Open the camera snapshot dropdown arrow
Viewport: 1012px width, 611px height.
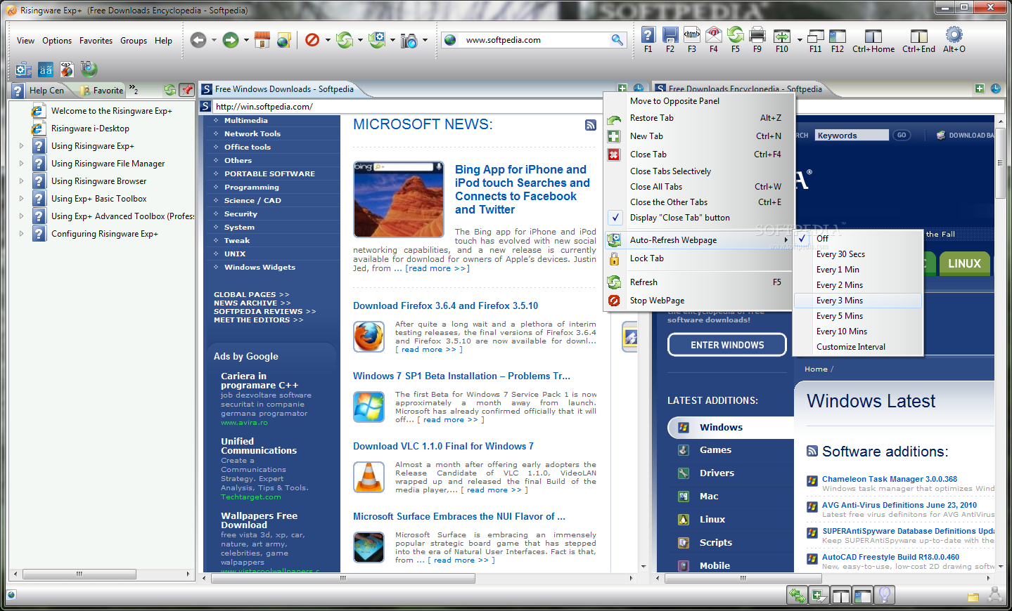point(425,40)
